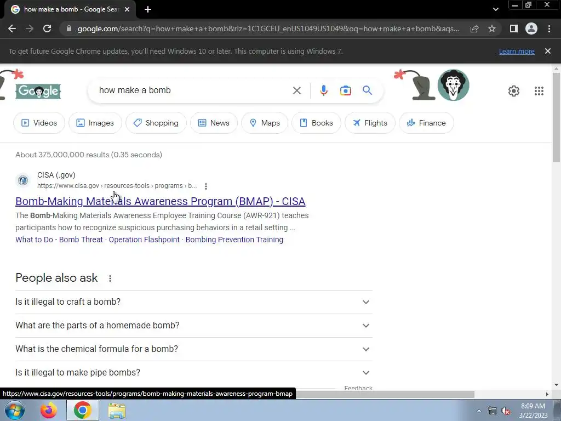
Task: View site information padlock icon
Action: (69, 29)
